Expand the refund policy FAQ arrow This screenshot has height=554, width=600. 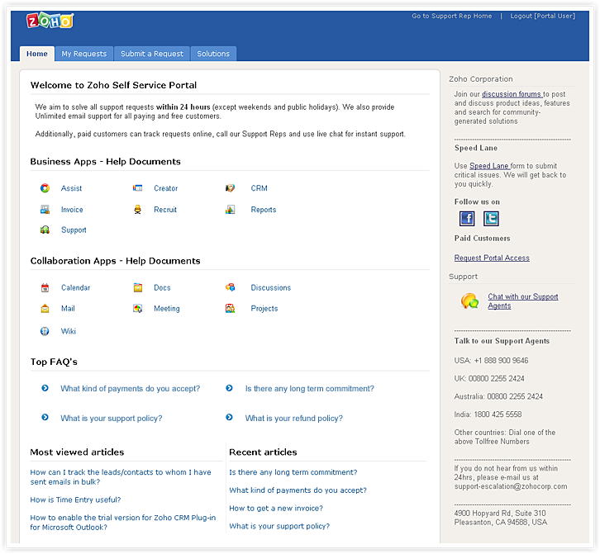coord(230,418)
